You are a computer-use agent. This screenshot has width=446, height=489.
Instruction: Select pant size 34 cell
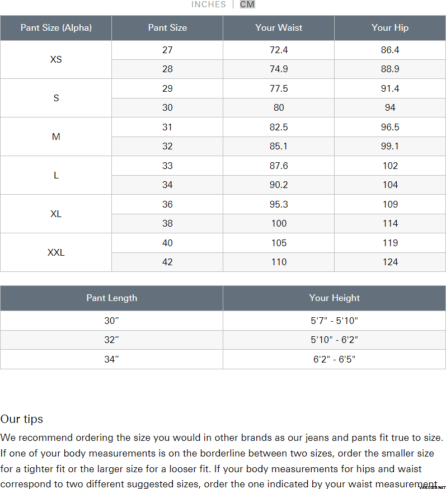click(x=167, y=185)
